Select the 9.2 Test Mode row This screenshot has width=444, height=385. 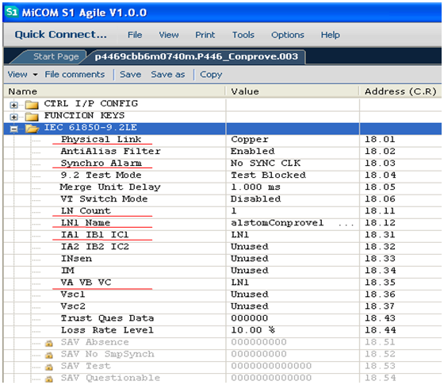pyautogui.click(x=222, y=175)
